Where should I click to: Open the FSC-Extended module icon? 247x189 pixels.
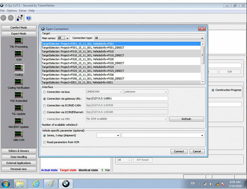[19, 95]
